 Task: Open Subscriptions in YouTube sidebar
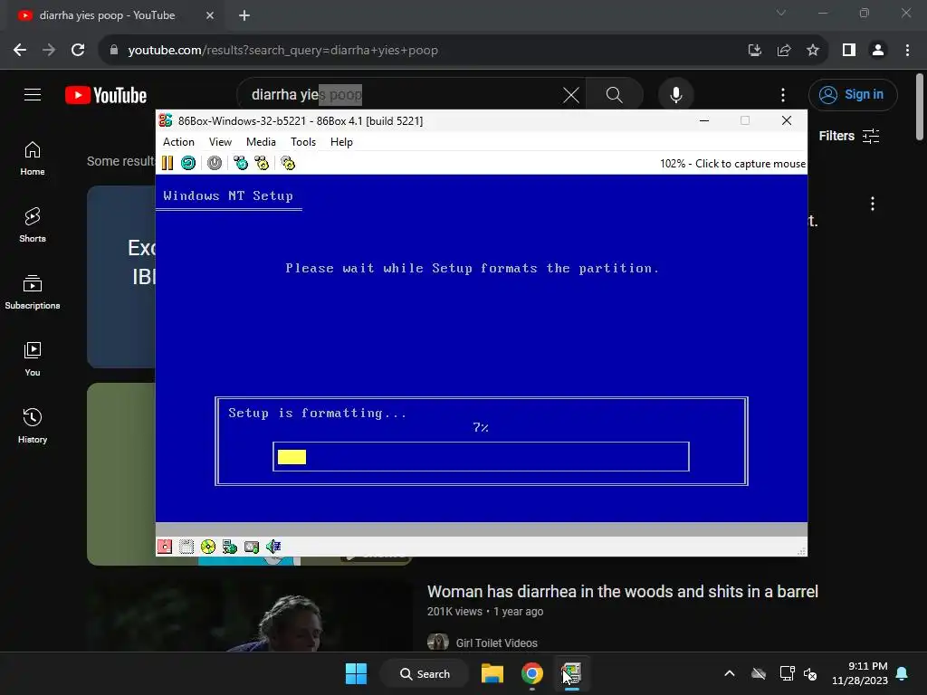(x=33, y=292)
